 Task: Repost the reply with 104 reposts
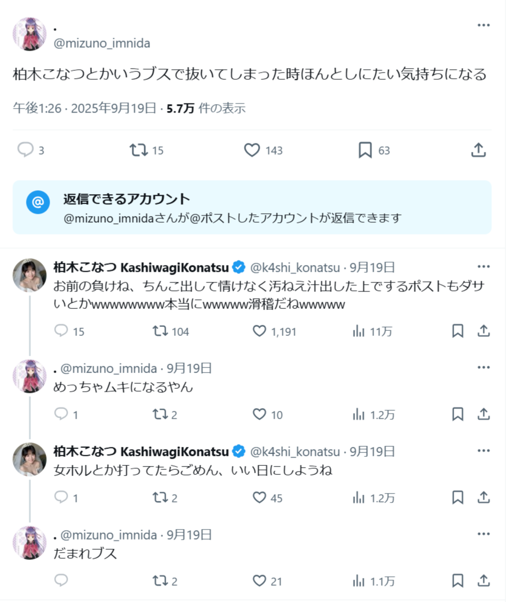[161, 331]
